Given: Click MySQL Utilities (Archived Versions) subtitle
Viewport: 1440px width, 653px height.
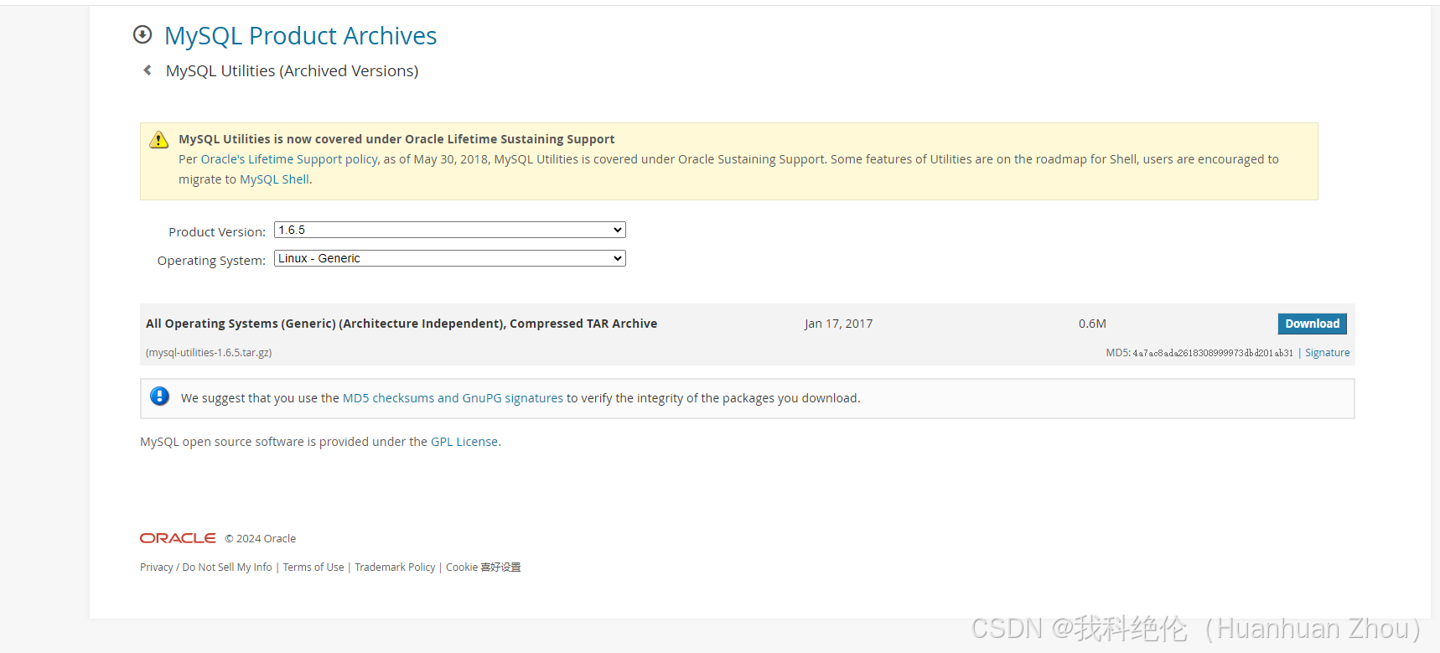Looking at the screenshot, I should [292, 71].
